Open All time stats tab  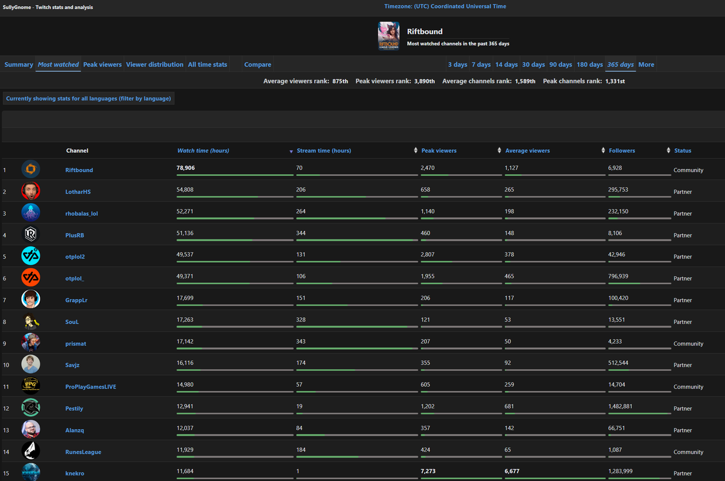[208, 65]
